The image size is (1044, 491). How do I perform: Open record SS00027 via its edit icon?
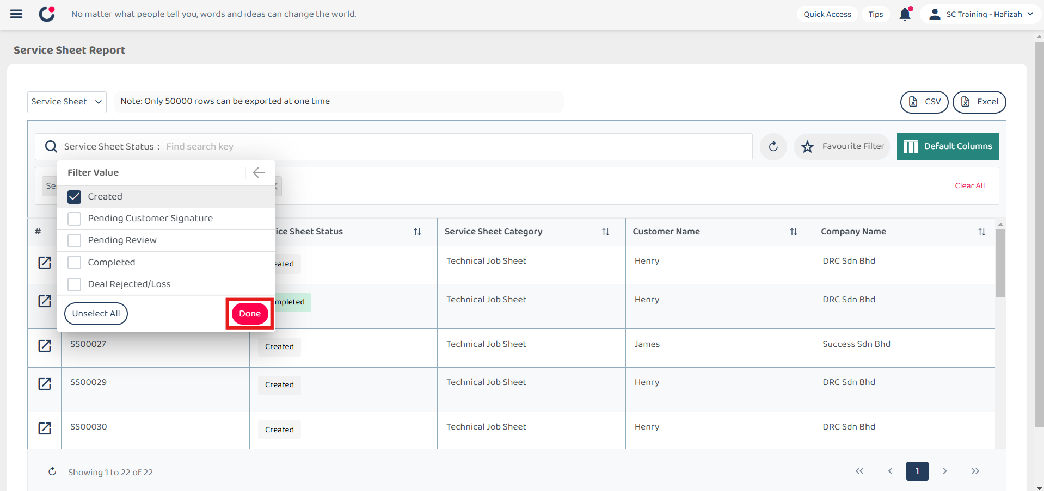[x=45, y=346]
